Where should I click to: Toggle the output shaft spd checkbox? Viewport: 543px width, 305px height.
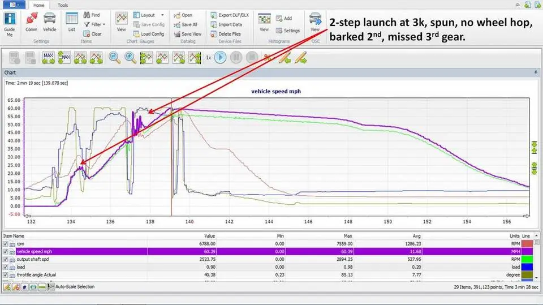click(6, 259)
